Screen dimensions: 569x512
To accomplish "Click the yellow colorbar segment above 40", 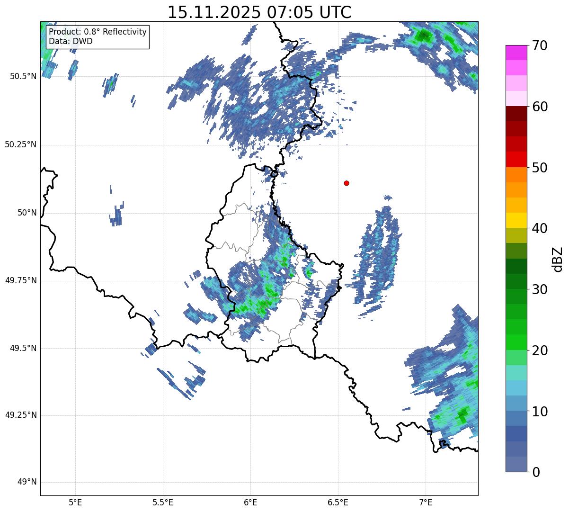I will [516, 220].
